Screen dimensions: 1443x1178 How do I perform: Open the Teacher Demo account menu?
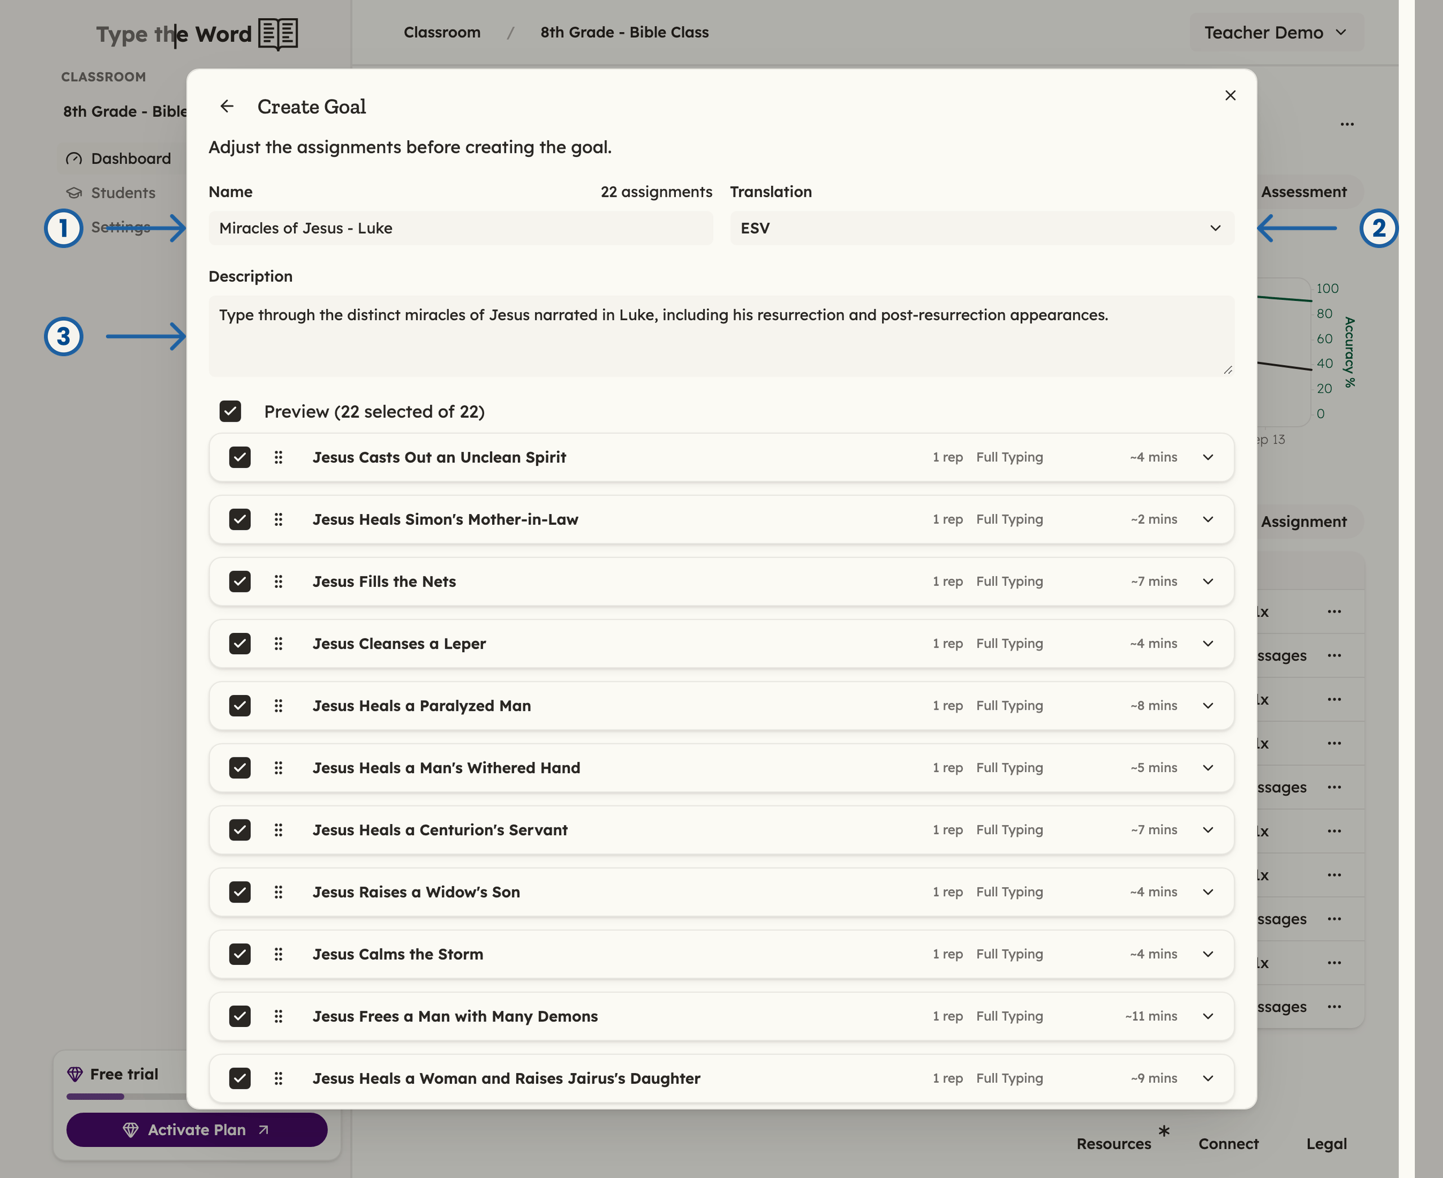pyautogui.click(x=1276, y=33)
